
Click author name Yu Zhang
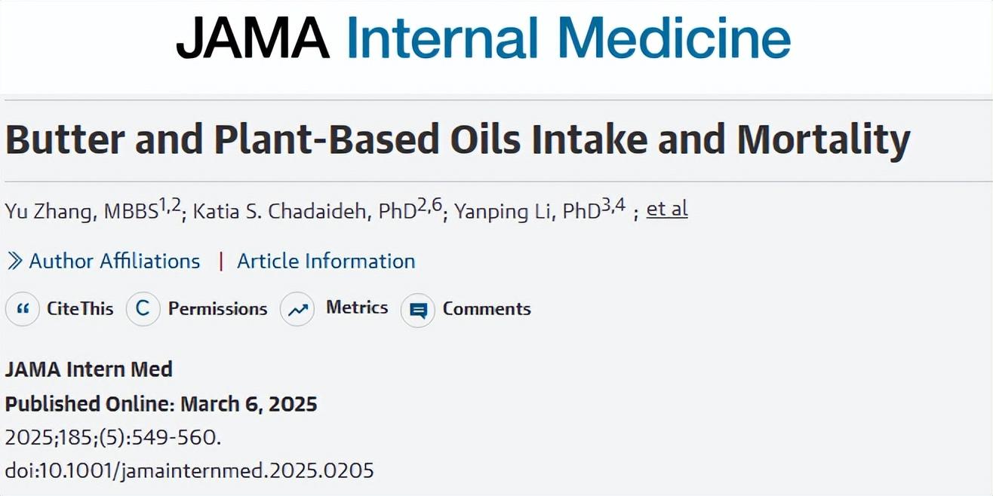coord(48,211)
